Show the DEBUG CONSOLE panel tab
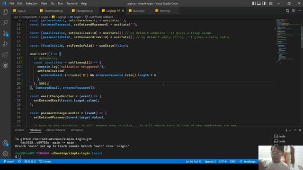 (x=56, y=130)
